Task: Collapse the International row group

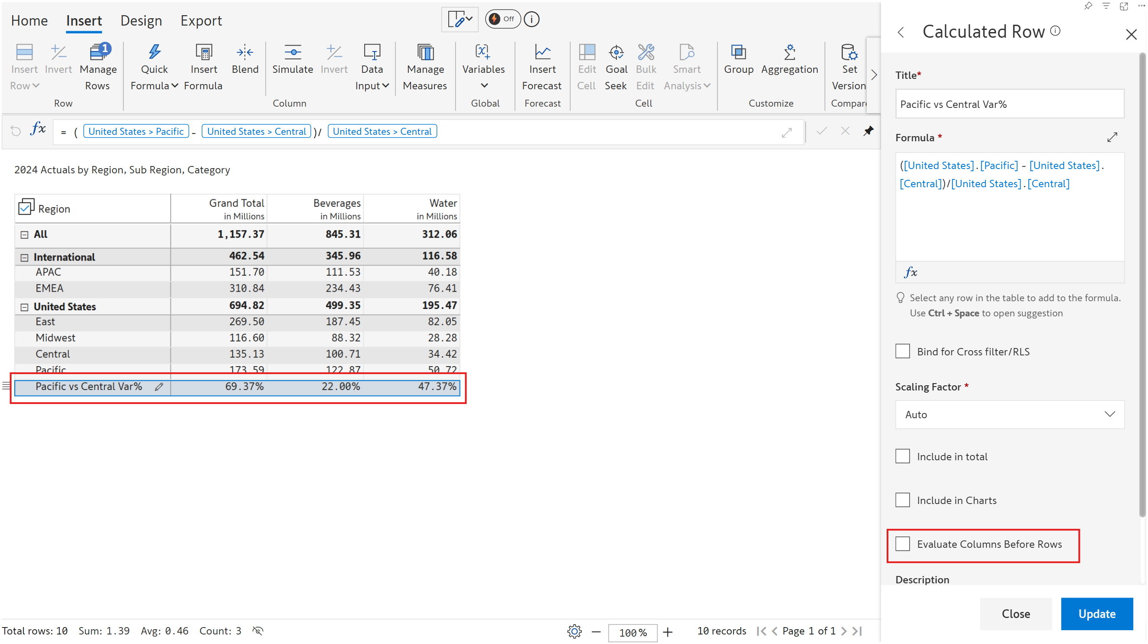Action: (25, 258)
